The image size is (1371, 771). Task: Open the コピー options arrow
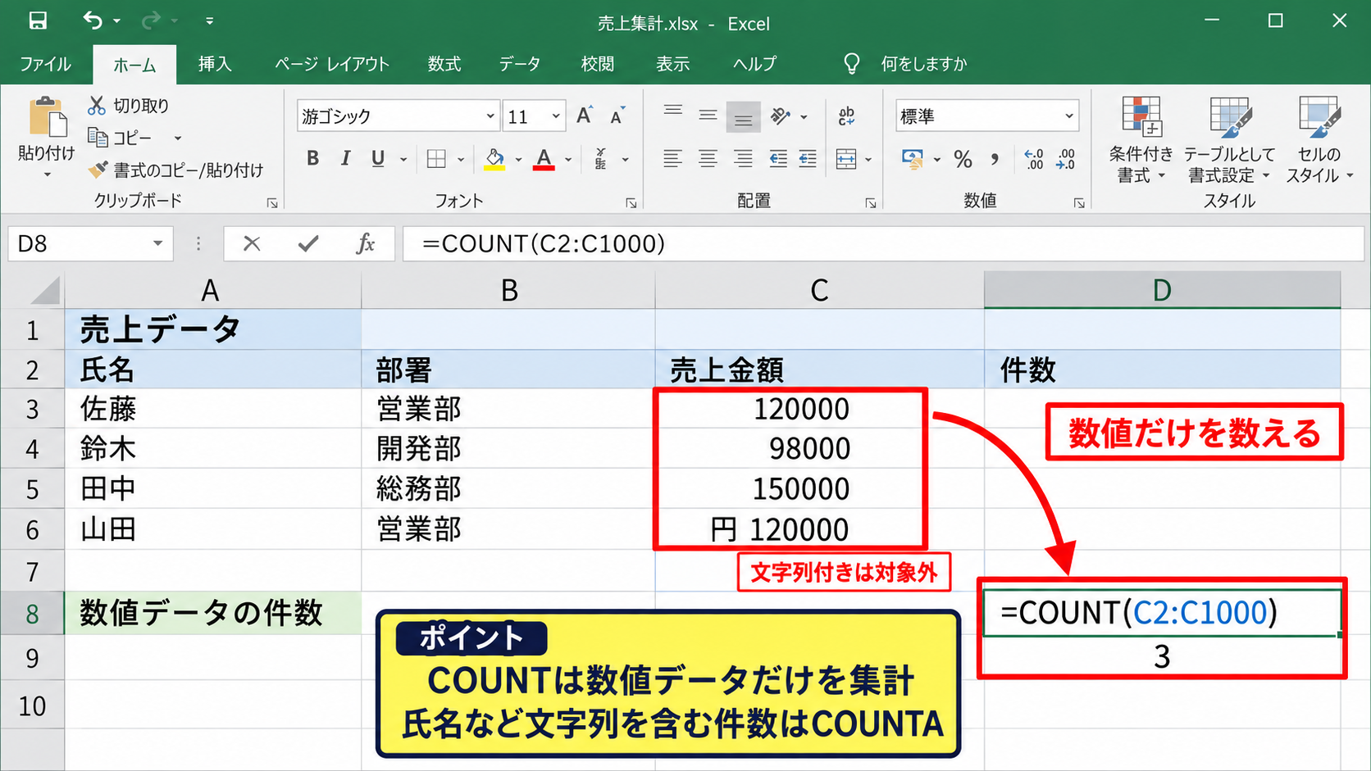click(x=178, y=138)
